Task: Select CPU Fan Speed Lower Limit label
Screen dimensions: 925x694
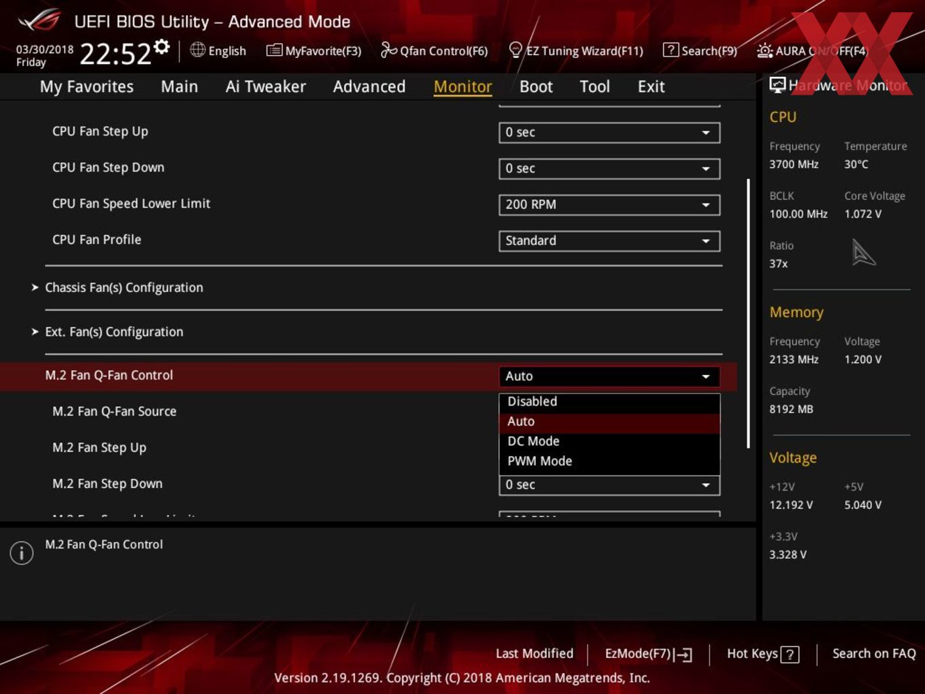Action: [x=131, y=203]
